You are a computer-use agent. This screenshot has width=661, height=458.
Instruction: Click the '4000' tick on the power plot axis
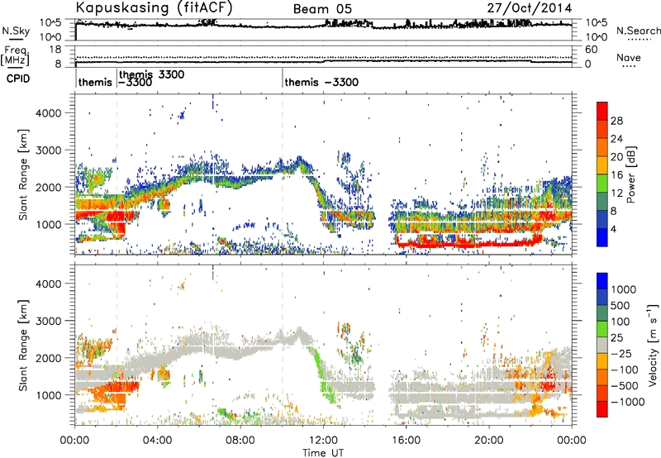[x=49, y=113]
